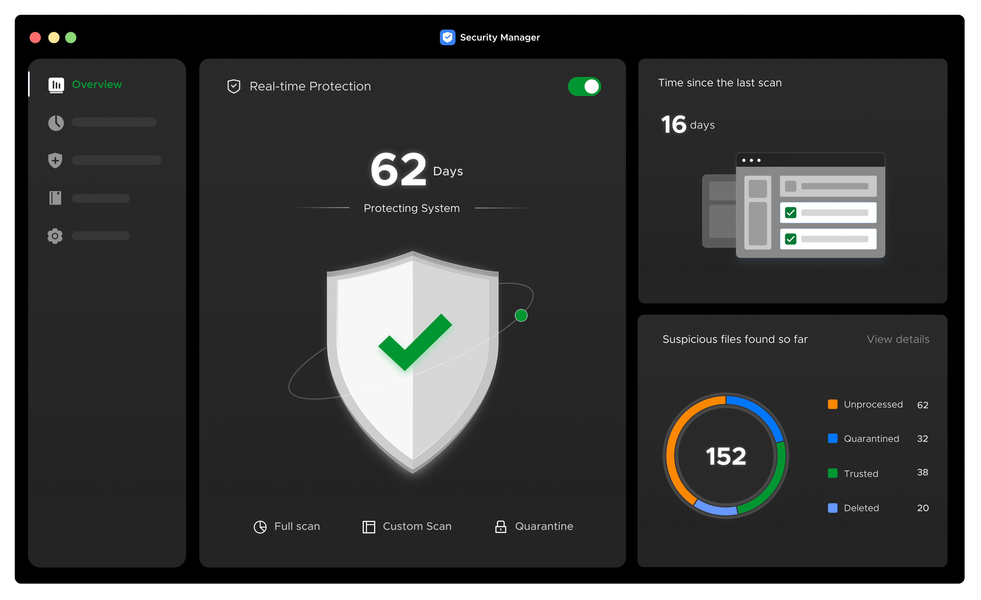
Task: Toggle the second green checkbox in scan illustration
Action: coord(790,239)
